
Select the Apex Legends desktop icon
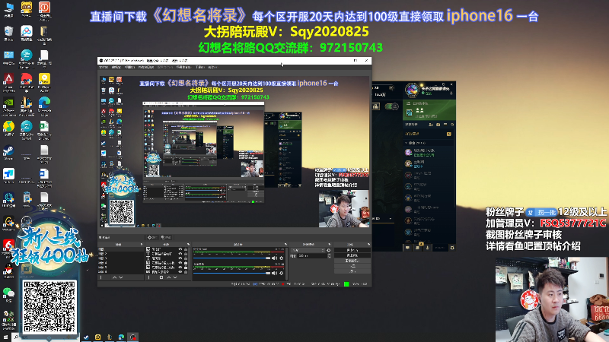point(8,79)
